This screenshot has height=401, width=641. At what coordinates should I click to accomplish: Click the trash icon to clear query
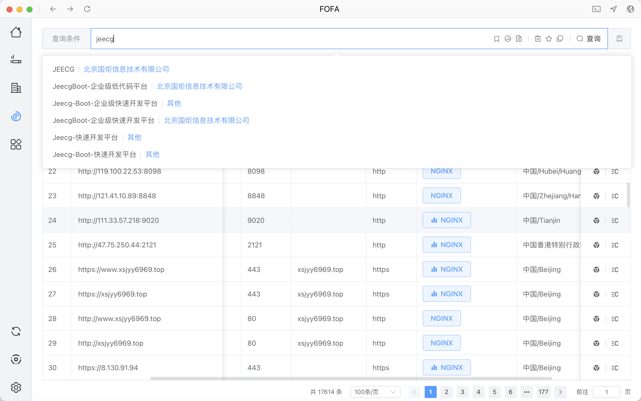click(538, 39)
